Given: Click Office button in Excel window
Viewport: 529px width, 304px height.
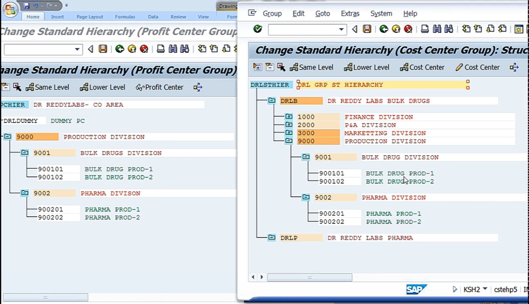Looking at the screenshot, I should coord(10,9).
